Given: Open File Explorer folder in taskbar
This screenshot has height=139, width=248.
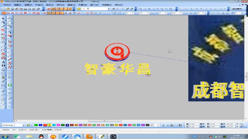Looking at the screenshot, I should pos(29,137).
